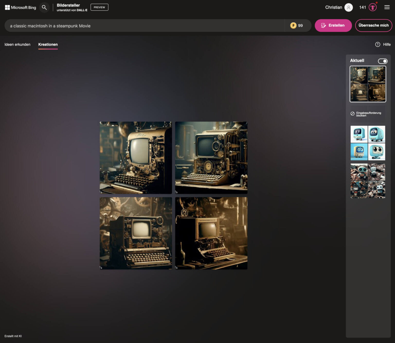The image size is (395, 343).
Task: Click the Hilfe question mark icon
Action: pos(378,45)
